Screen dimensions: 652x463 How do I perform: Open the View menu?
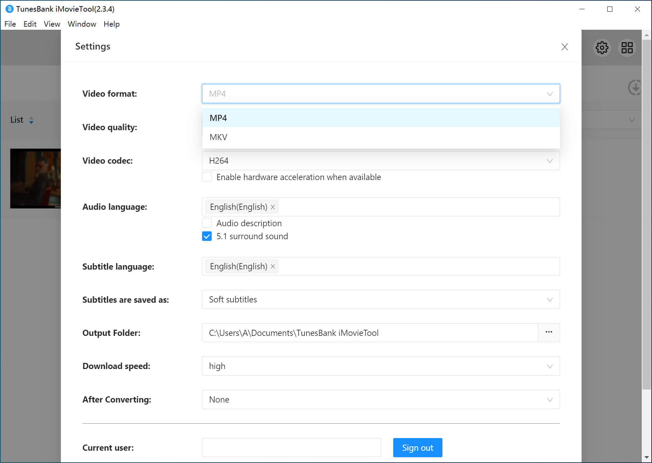tap(52, 24)
